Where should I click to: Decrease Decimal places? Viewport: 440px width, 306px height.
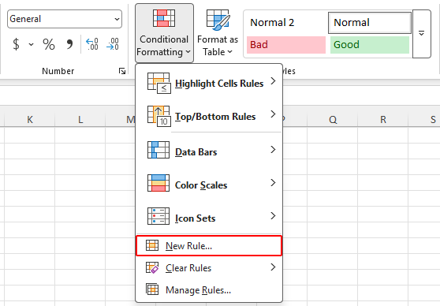pyautogui.click(x=113, y=44)
